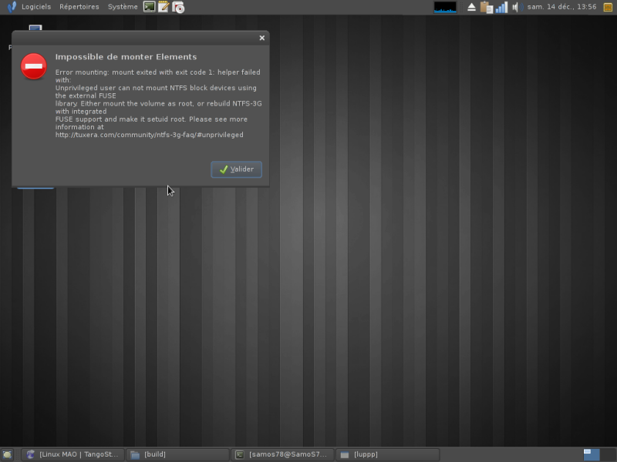Open the Logiciels menu

36,7
